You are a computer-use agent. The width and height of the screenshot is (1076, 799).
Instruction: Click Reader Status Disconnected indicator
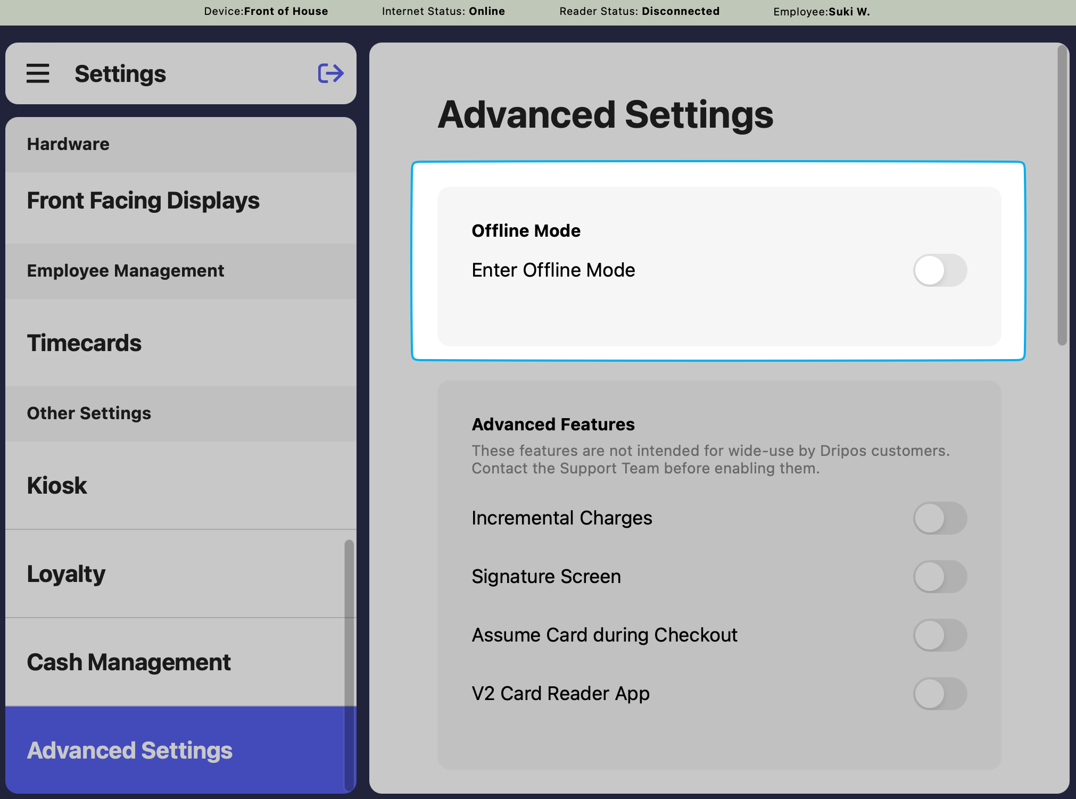639,12
